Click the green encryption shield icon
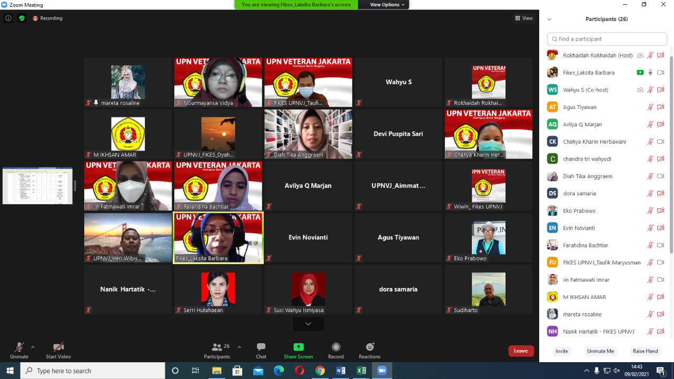This screenshot has width=674, height=379. (x=22, y=18)
